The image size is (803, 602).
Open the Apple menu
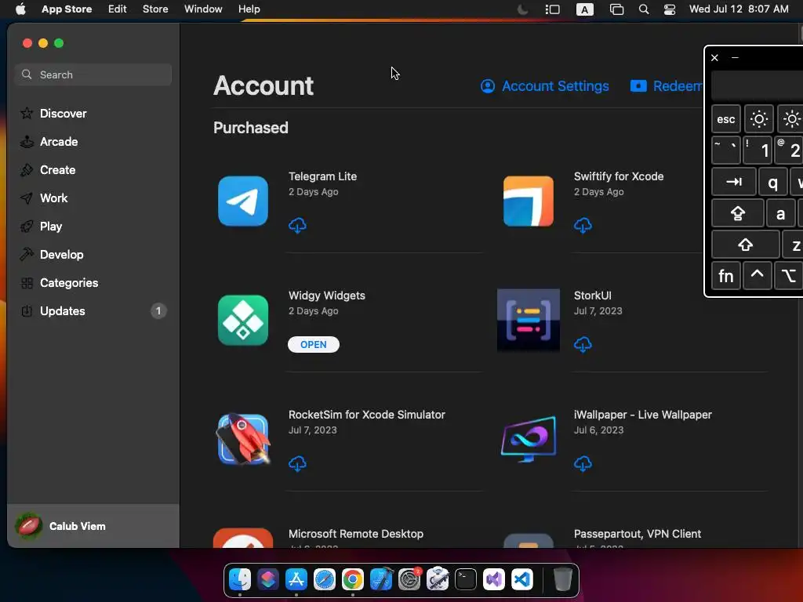click(x=20, y=9)
